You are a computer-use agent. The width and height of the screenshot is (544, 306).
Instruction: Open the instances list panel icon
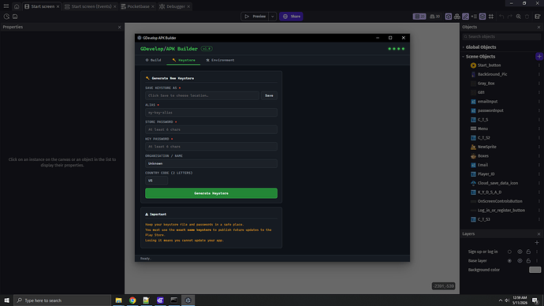tap(474, 17)
